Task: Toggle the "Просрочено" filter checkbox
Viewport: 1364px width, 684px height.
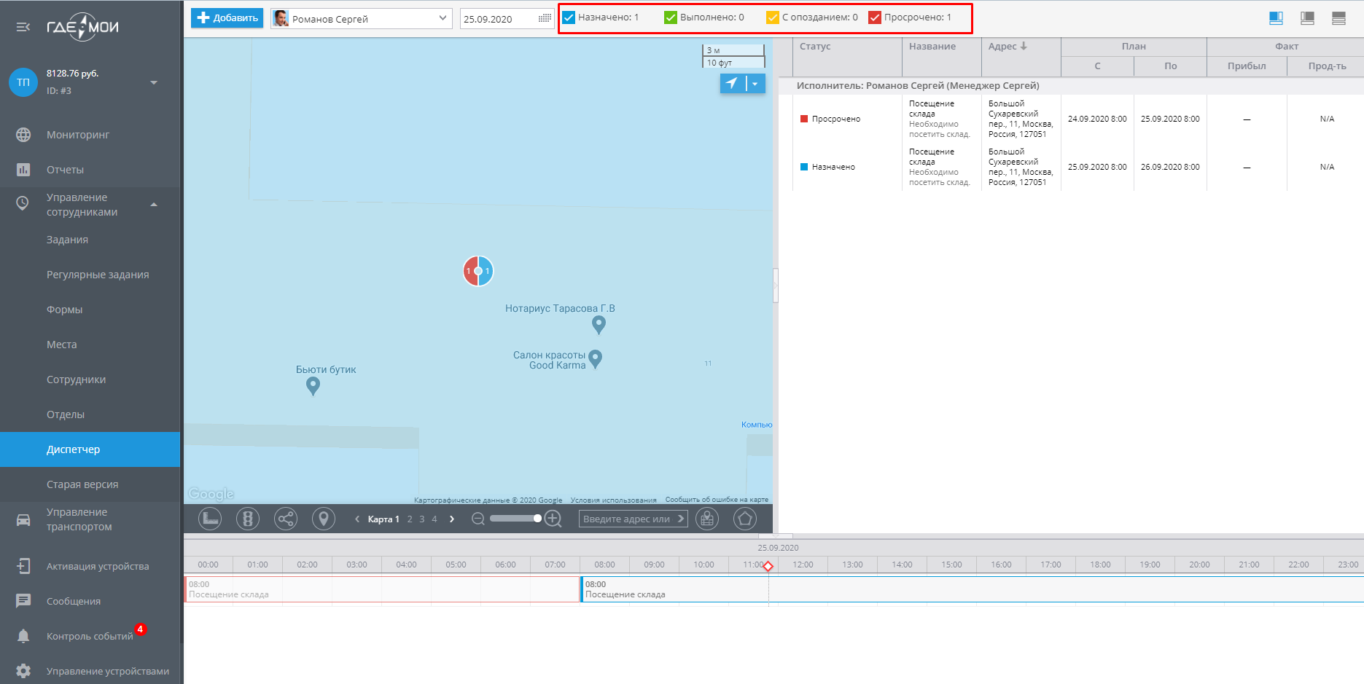Action: [875, 17]
